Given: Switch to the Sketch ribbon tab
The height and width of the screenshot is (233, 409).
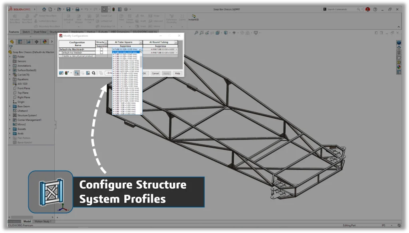Looking at the screenshot, I should tap(26, 32).
